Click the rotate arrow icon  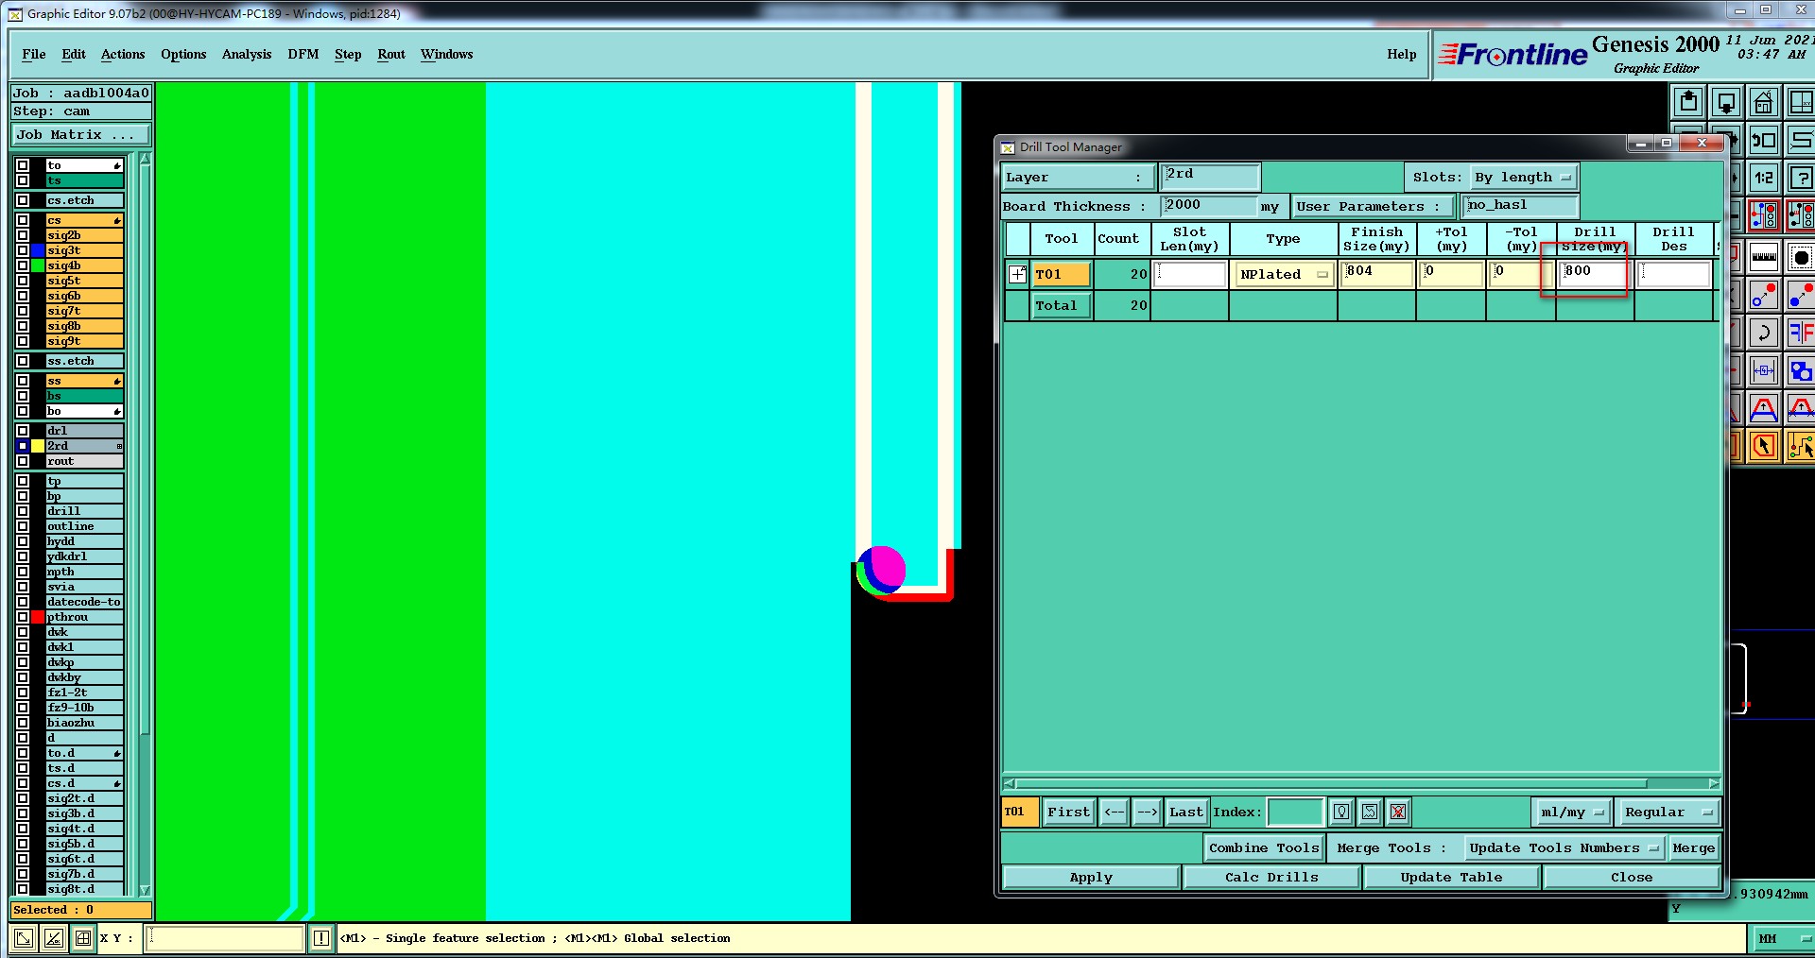pyautogui.click(x=1764, y=333)
